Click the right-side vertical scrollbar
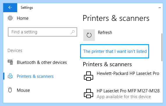 pos(162,47)
